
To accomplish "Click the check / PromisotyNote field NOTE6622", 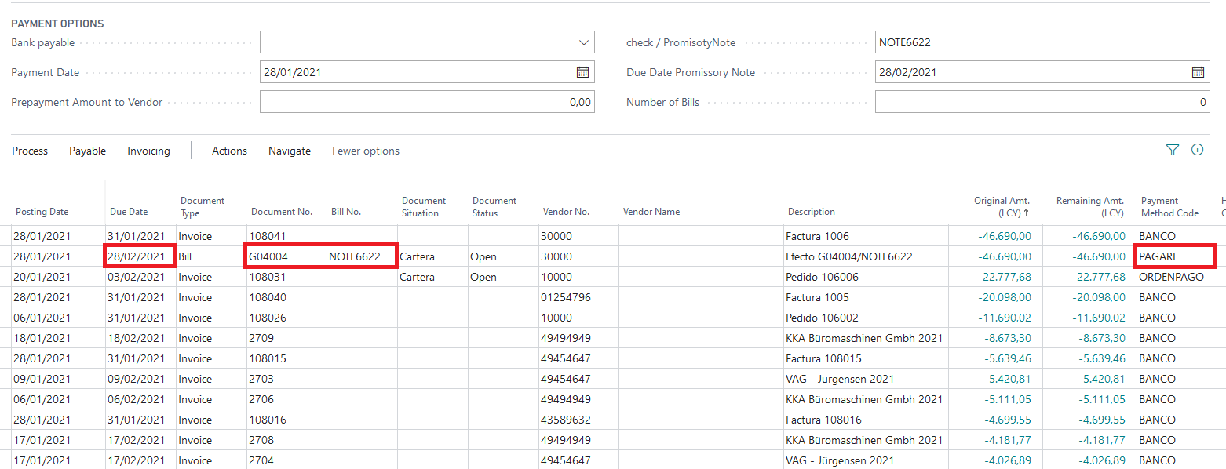I will (x=1042, y=42).
